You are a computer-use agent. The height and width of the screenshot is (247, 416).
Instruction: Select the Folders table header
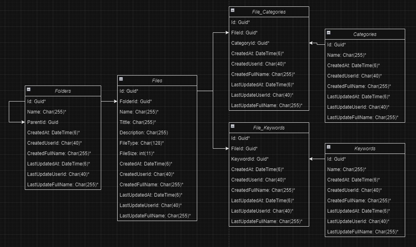coord(63,91)
